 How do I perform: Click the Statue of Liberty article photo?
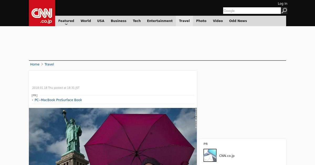(113, 136)
